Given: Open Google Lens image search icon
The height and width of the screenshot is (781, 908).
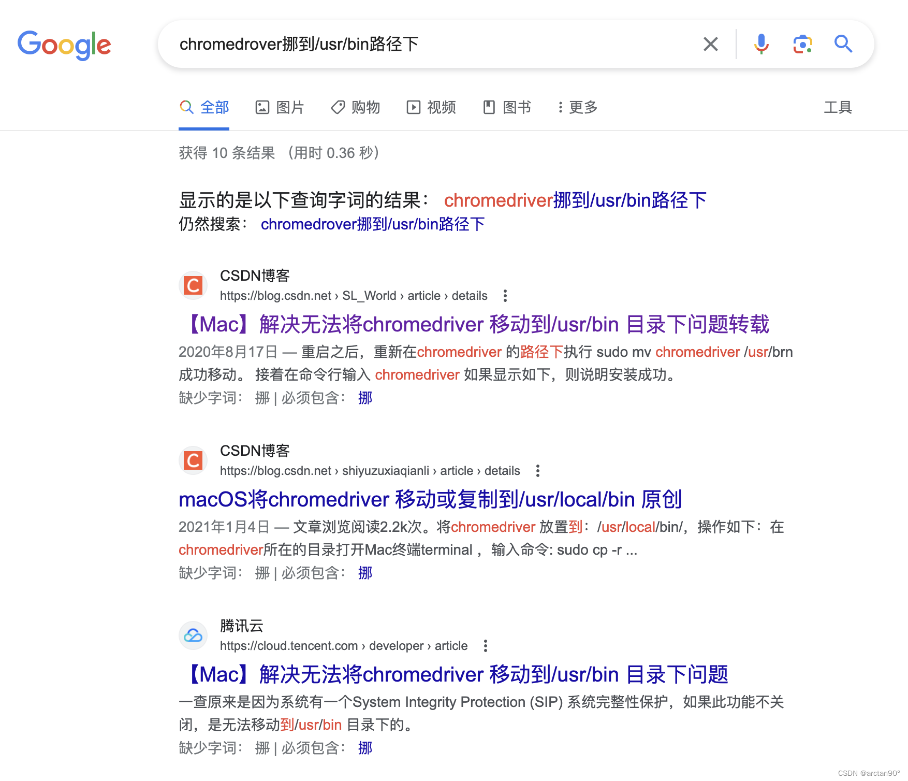Looking at the screenshot, I should pos(802,44).
